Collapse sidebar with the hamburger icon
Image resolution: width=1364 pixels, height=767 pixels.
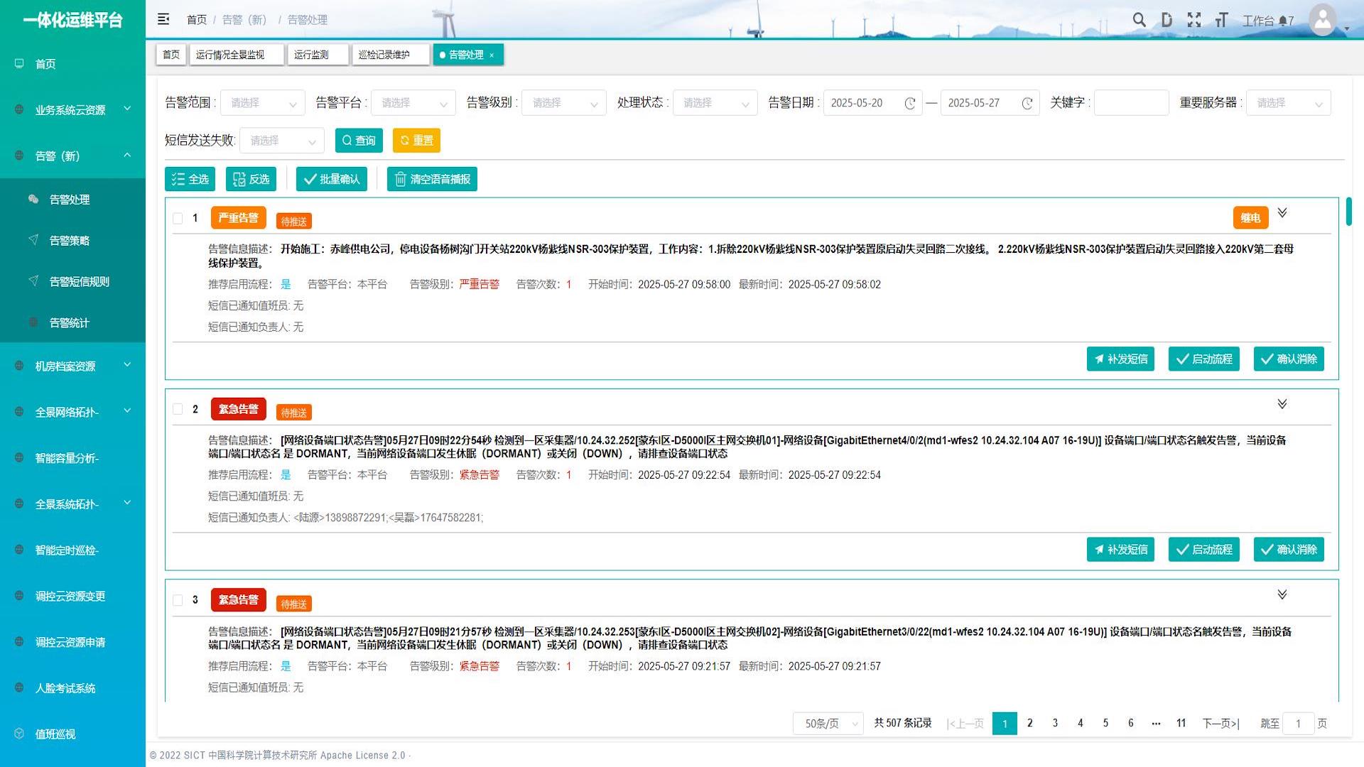coord(163,19)
